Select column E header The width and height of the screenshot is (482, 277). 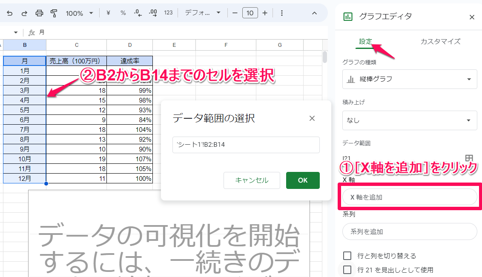174,45
